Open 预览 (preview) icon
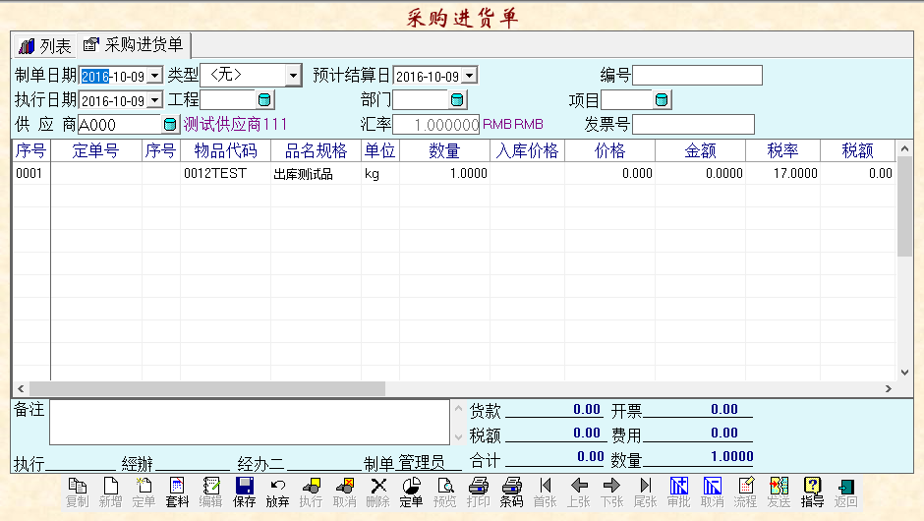The image size is (924, 521). point(444,492)
